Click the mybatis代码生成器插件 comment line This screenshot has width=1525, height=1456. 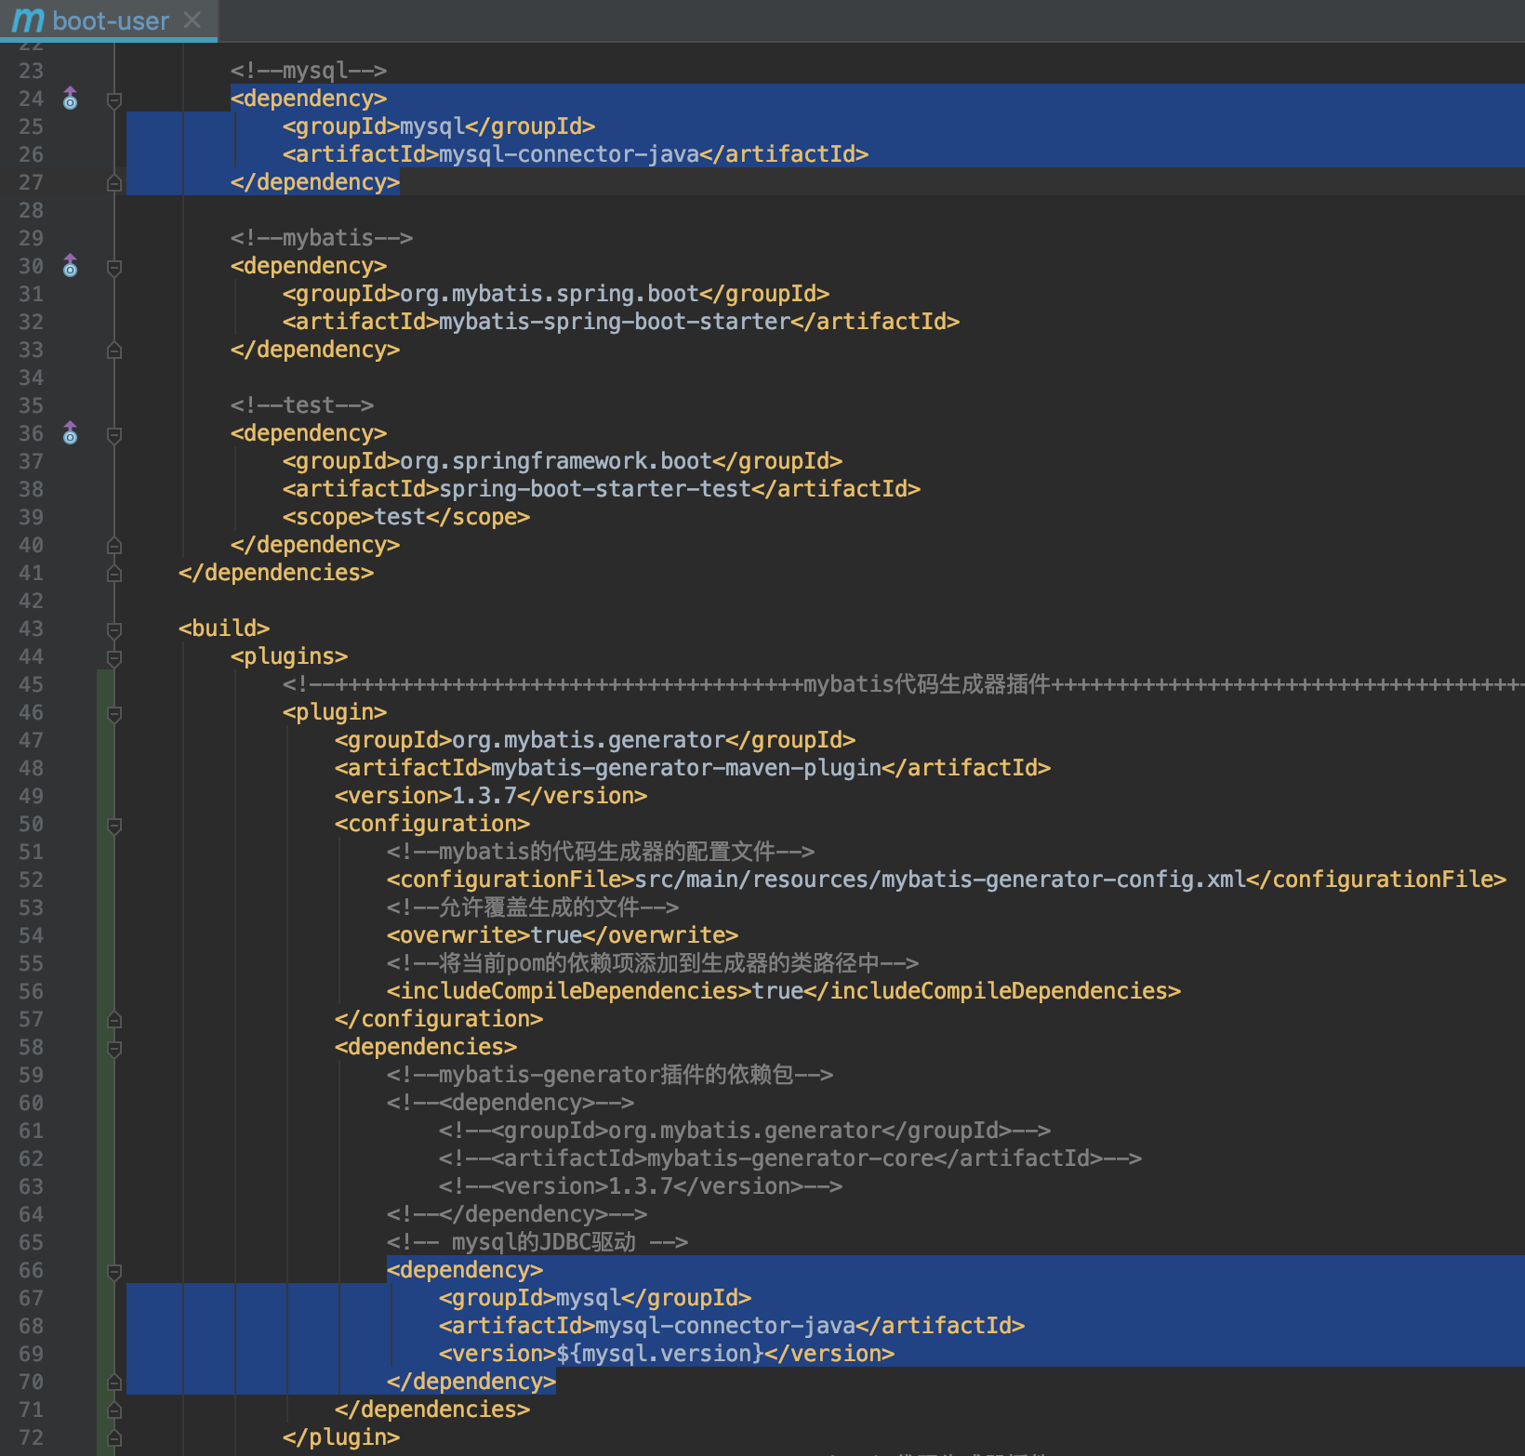pos(904,684)
